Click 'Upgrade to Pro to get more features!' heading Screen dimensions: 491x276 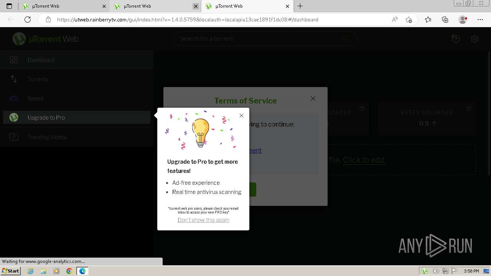click(x=203, y=166)
